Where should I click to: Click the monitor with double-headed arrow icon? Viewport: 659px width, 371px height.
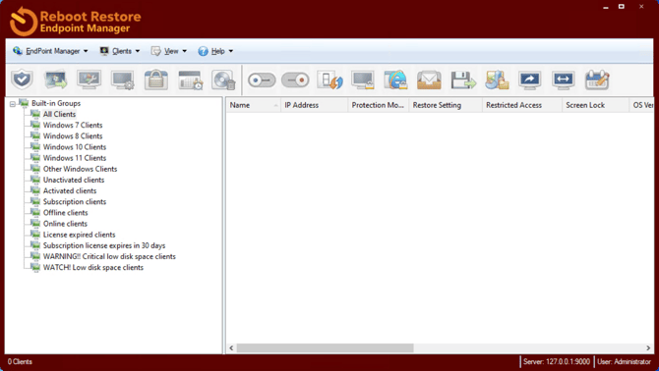pos(564,79)
